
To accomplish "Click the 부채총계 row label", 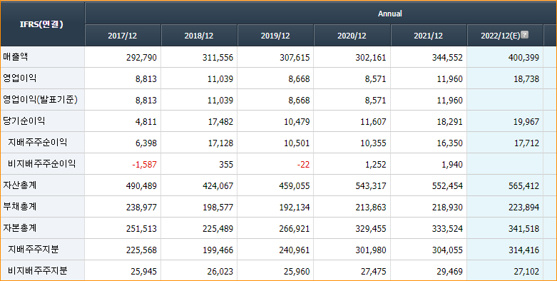I will click(x=19, y=206).
